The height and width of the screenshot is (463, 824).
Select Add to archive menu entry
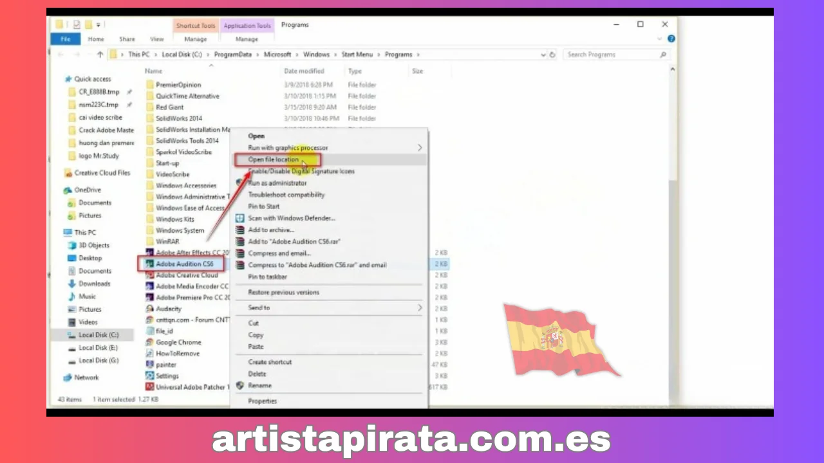pos(271,230)
